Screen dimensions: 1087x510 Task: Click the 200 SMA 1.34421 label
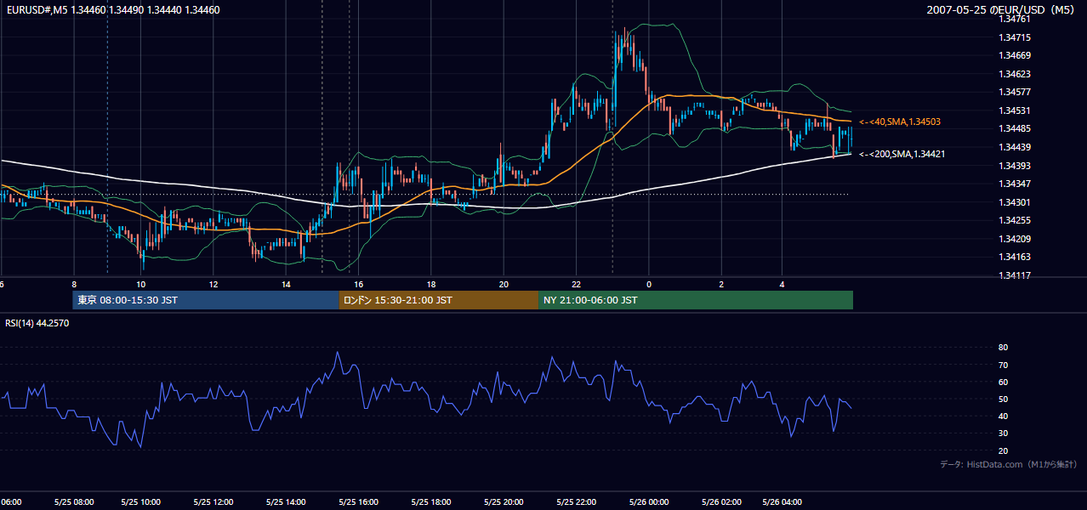[902, 154]
